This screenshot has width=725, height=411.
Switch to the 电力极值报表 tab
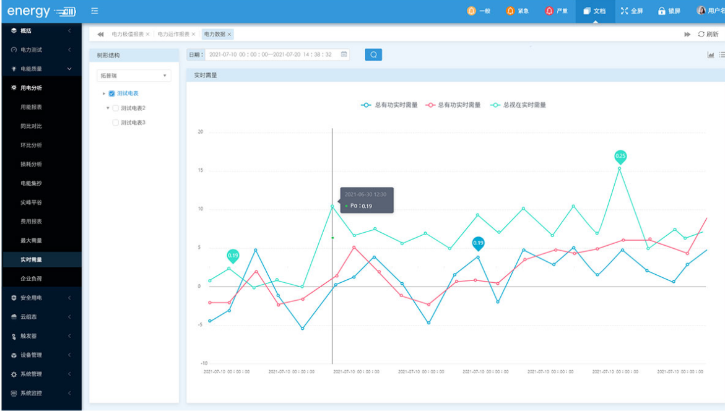(x=127, y=35)
